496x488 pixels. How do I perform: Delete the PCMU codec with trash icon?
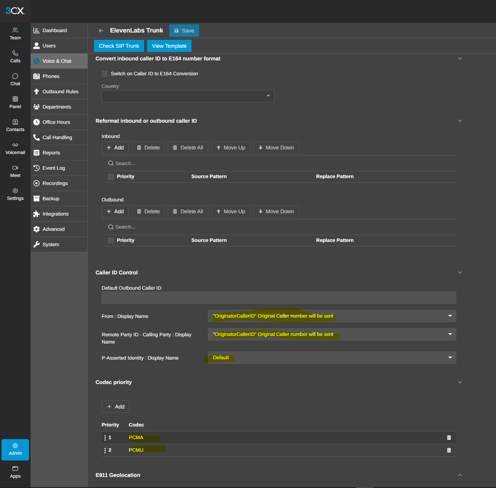[449, 450]
